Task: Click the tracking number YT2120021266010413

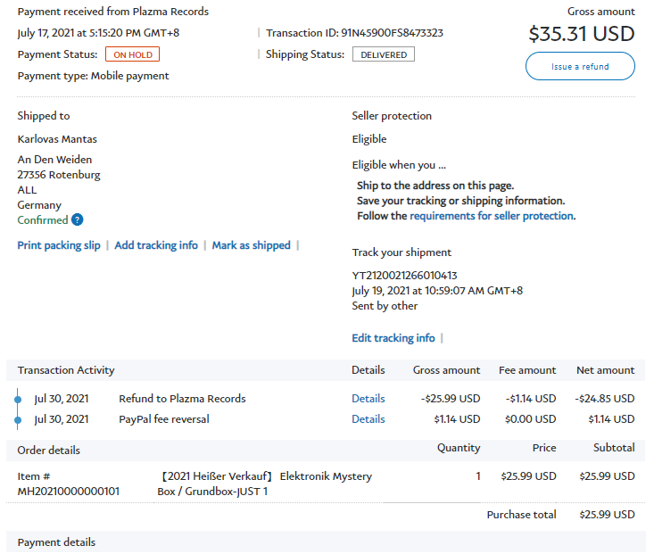Action: [406, 276]
